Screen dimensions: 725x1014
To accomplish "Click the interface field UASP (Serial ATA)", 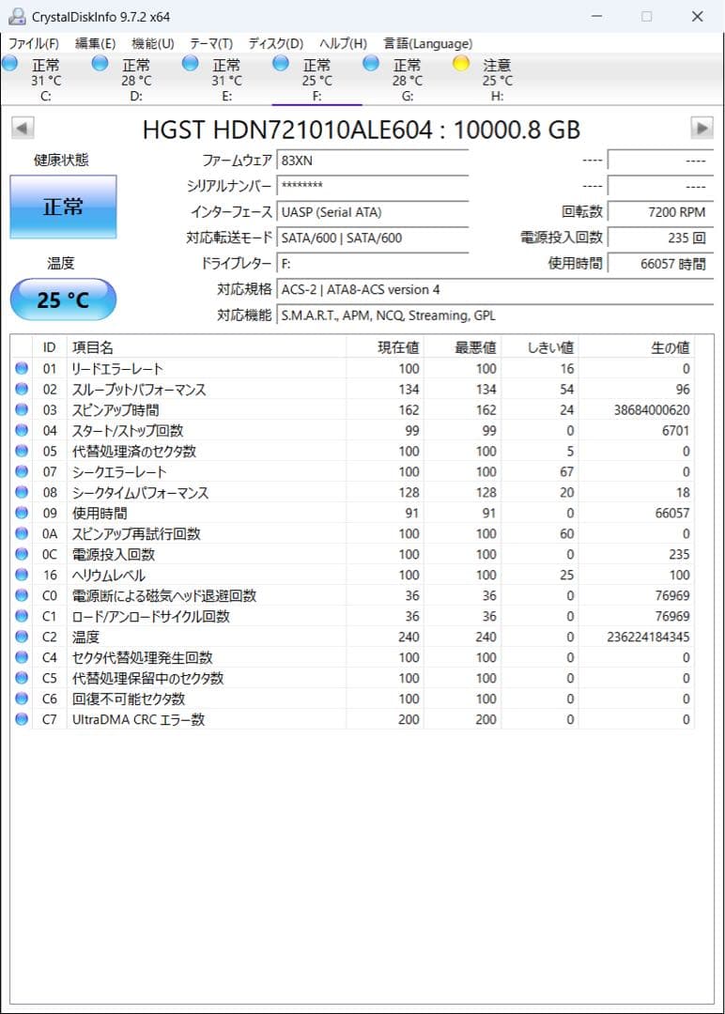I will pyautogui.click(x=373, y=212).
